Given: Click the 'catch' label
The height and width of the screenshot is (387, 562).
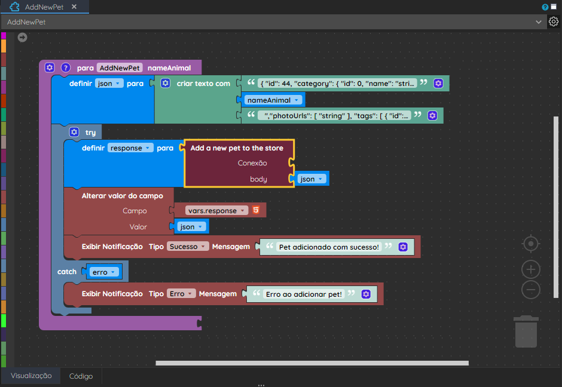Looking at the screenshot, I should point(67,272).
